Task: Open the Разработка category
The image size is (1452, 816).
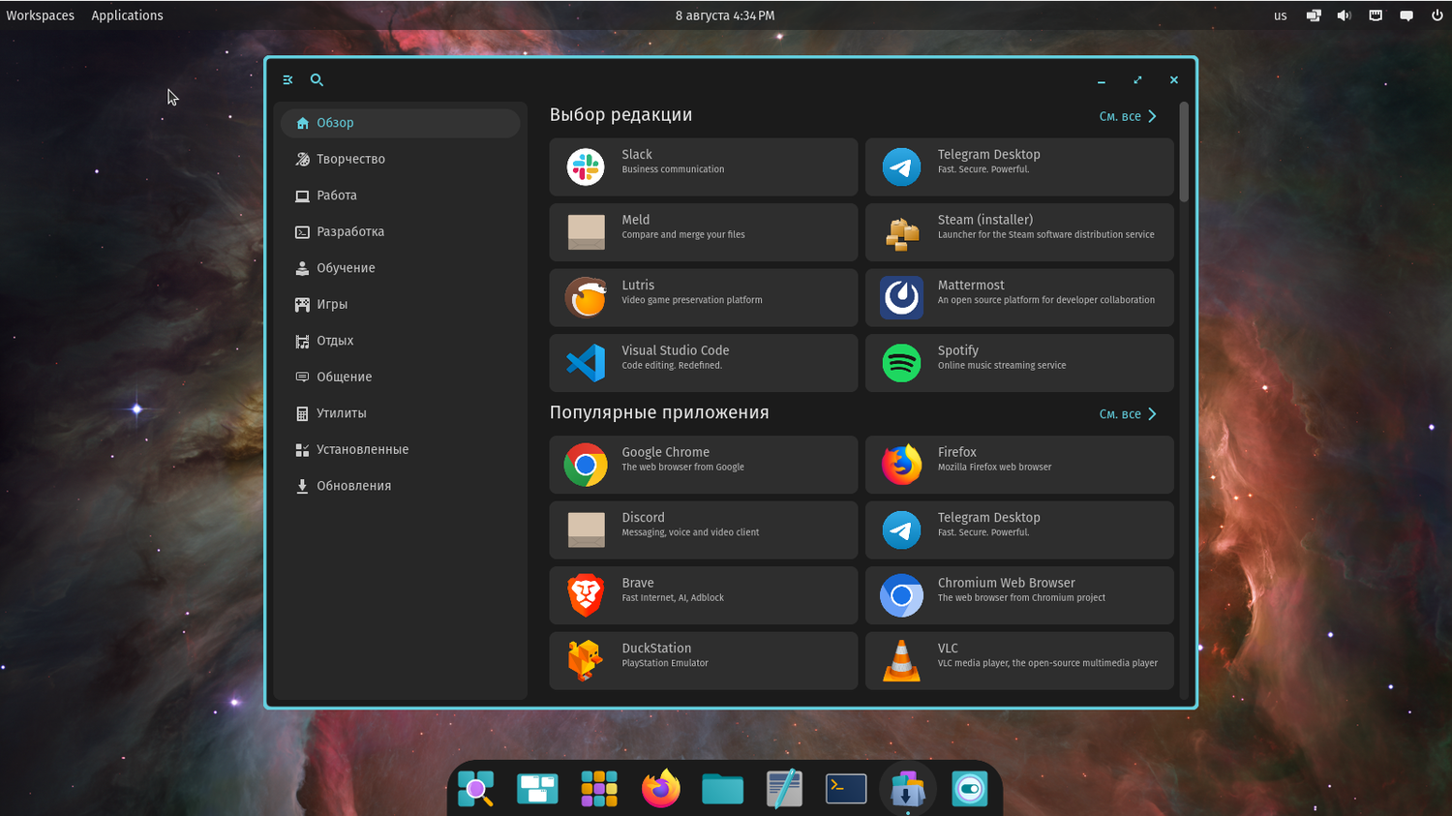Action: click(x=400, y=231)
